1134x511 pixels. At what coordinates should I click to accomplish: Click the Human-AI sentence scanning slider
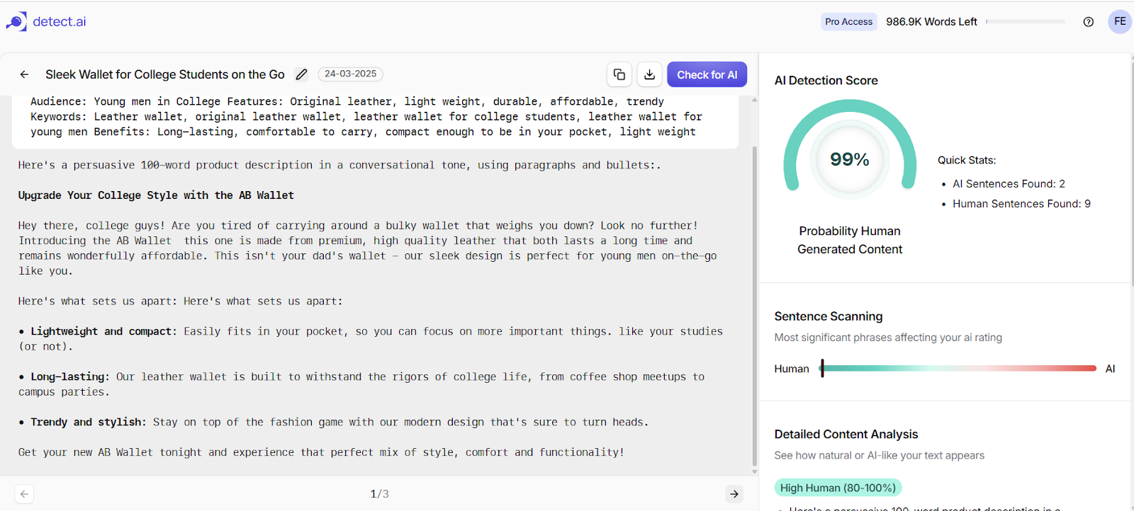[x=958, y=368]
